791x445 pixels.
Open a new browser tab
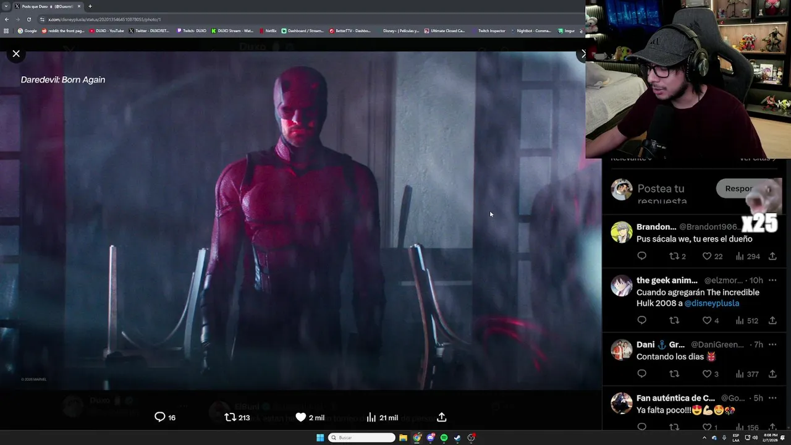coord(90,6)
